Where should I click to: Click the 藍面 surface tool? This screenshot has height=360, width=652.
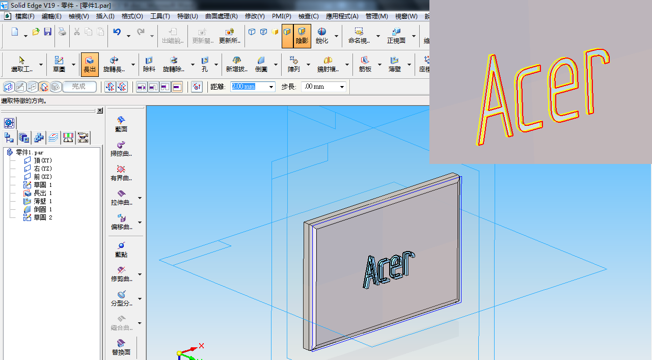[121, 124]
